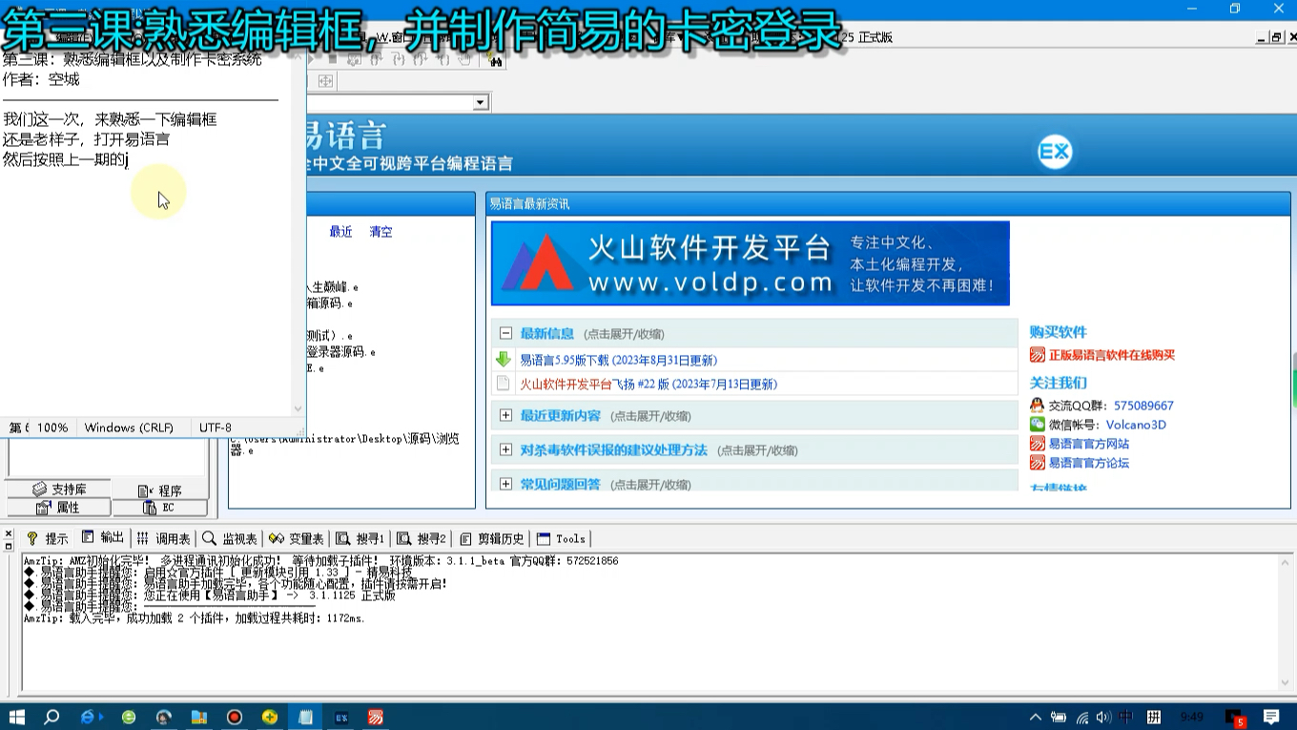Screen dimensions: 1297x730
Task: Open 易语言官方论坛 link
Action: [1088, 463]
